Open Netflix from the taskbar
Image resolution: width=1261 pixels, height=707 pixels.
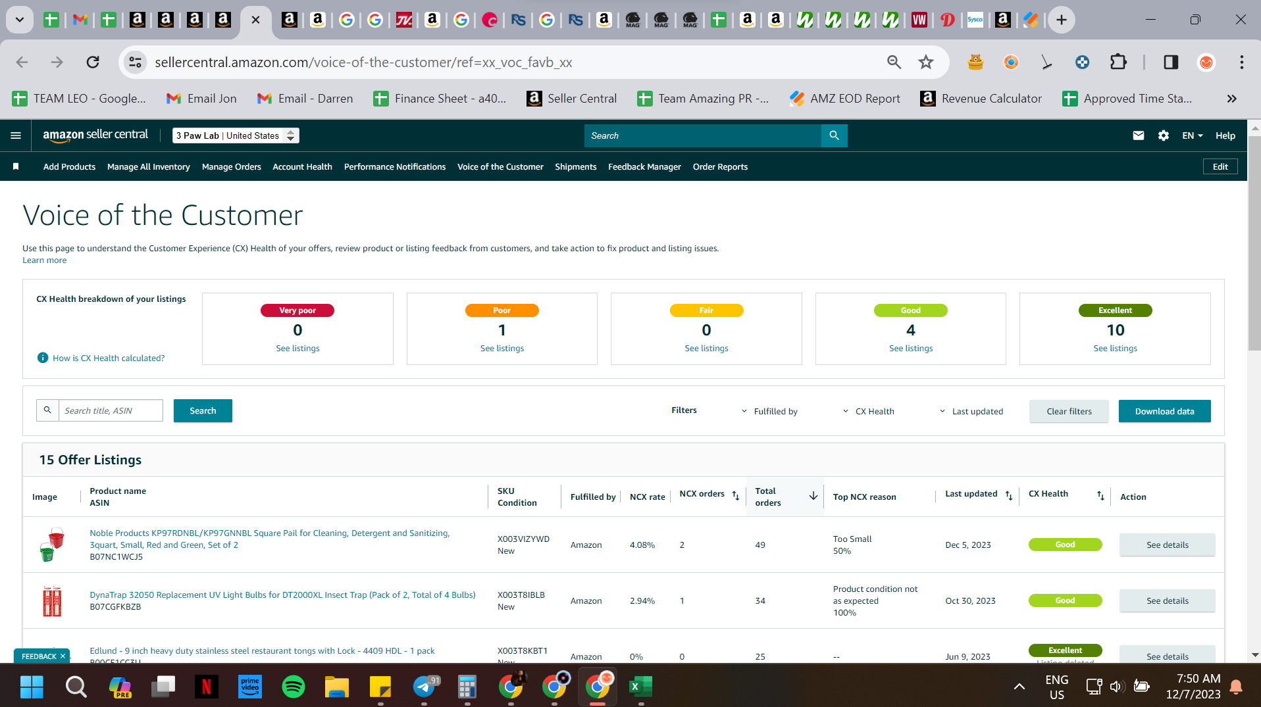tap(206, 687)
